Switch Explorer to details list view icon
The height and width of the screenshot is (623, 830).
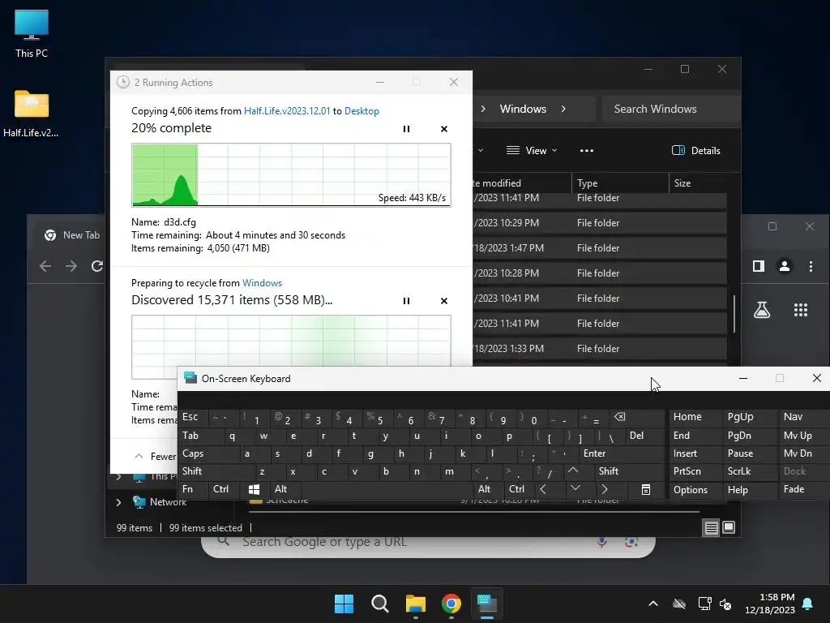[712, 527]
